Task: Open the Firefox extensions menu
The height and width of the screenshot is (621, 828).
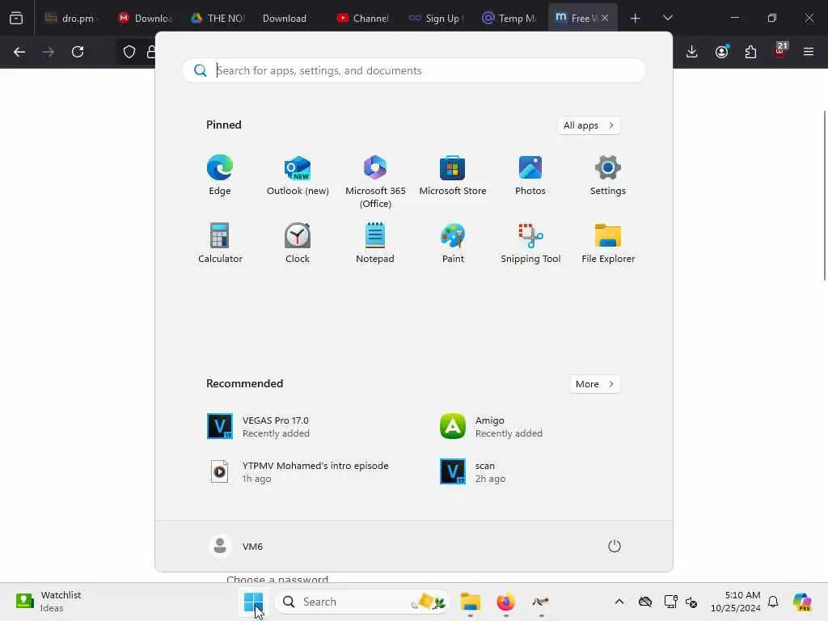Action: coord(750,52)
